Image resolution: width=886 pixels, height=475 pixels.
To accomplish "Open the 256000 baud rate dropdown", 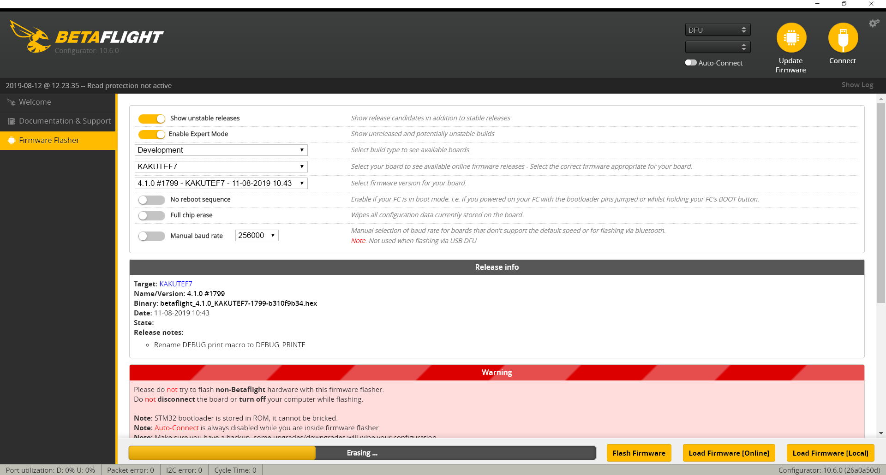I will click(257, 235).
